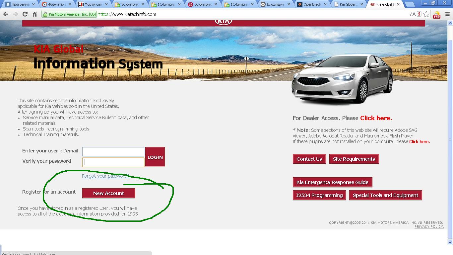This screenshot has width=453, height=255.
Task: Click the Register for an account label
Action: click(49, 192)
